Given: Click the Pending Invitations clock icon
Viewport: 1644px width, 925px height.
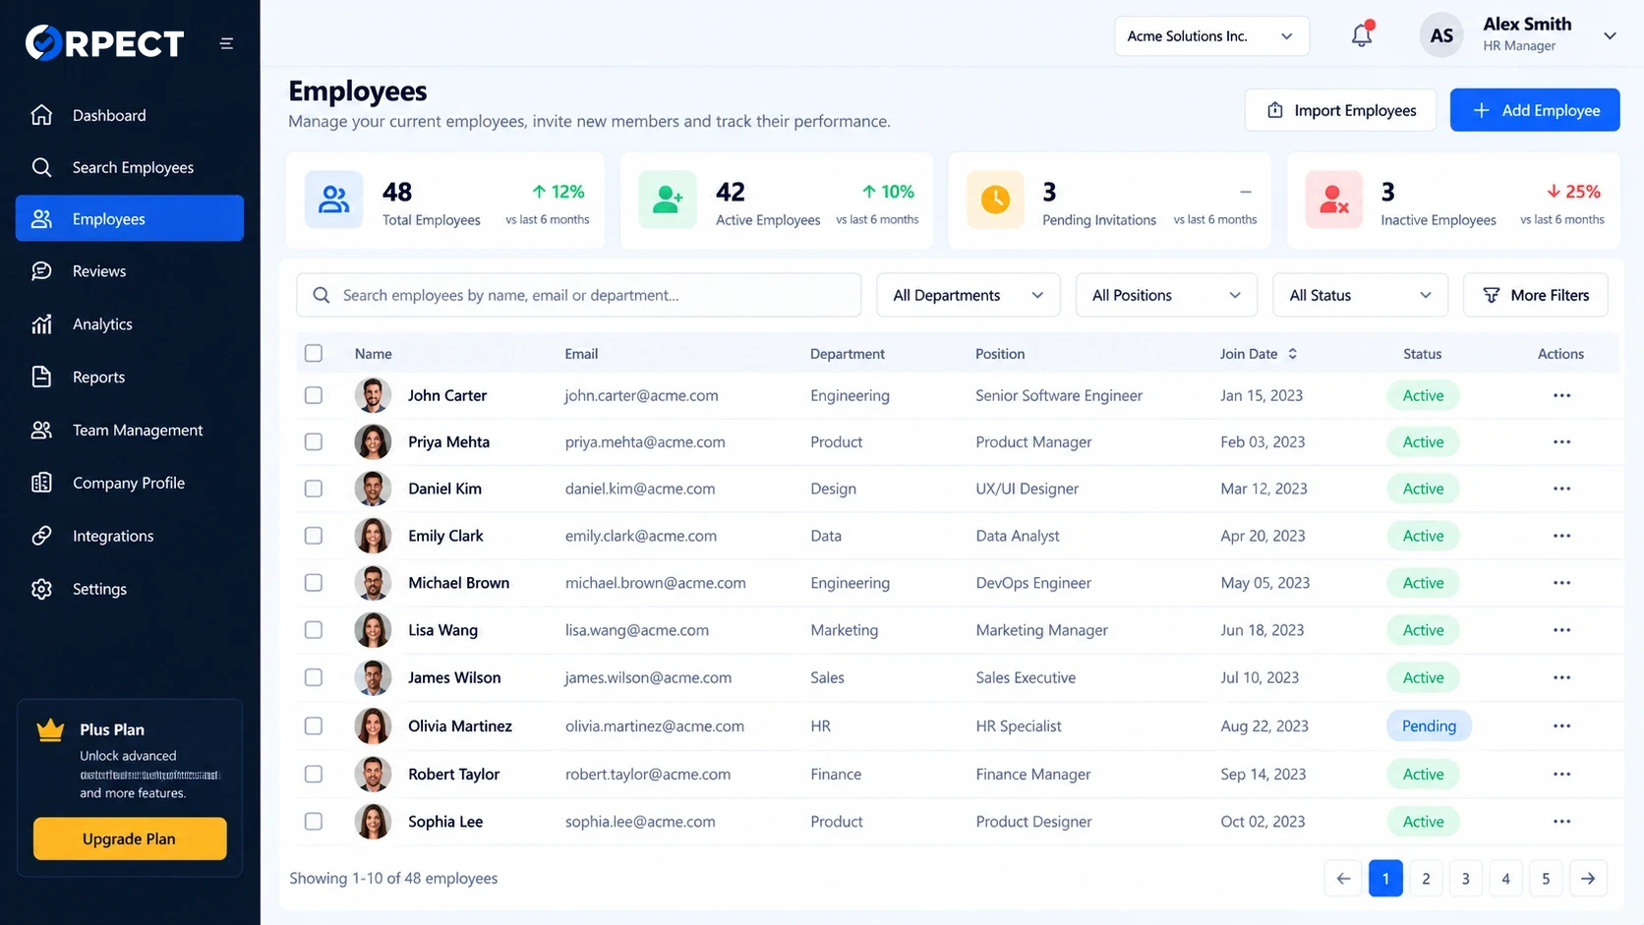Looking at the screenshot, I should click(x=995, y=200).
